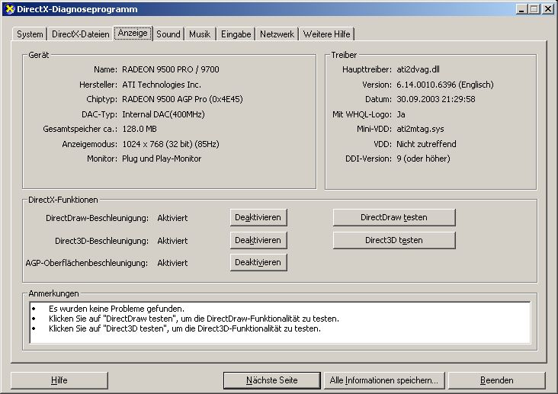Deactivate DirectDraw-Beschleunigung
This screenshot has width=558, height=394.
258,217
